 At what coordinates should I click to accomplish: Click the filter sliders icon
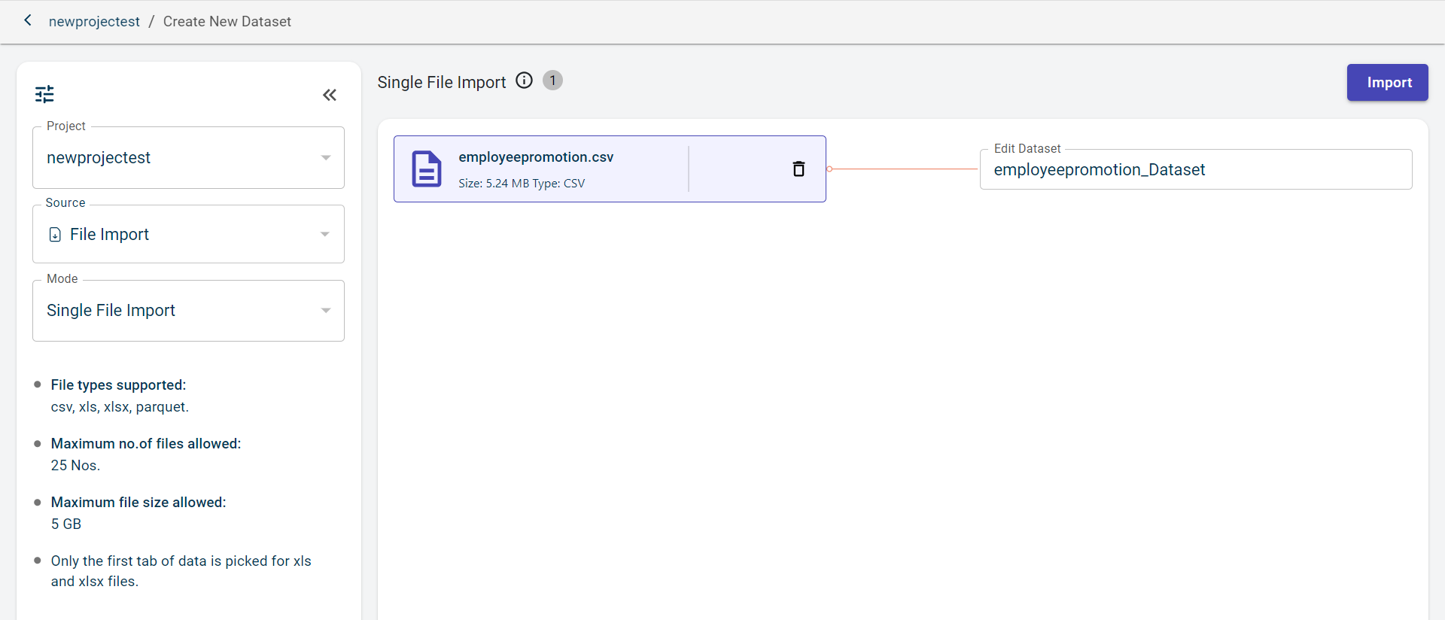44,94
